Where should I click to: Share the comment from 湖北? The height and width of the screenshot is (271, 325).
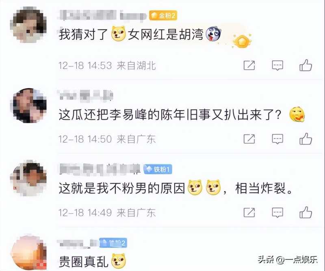tap(249, 65)
